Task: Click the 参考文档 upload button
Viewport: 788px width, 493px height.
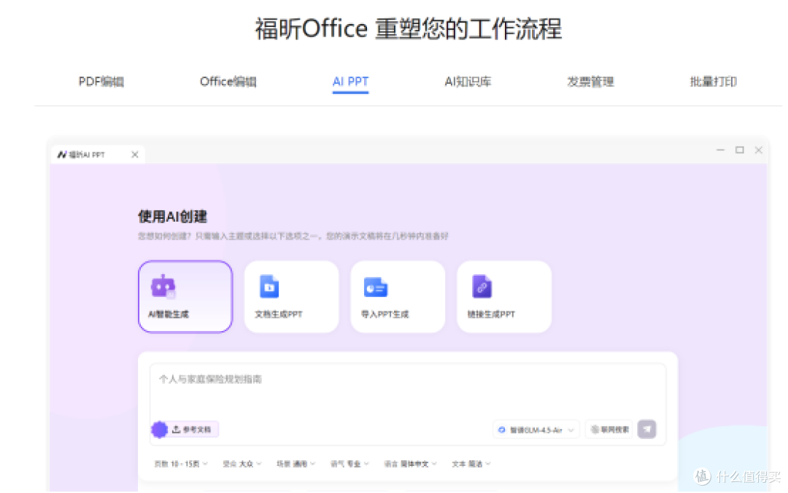Action: [193, 430]
